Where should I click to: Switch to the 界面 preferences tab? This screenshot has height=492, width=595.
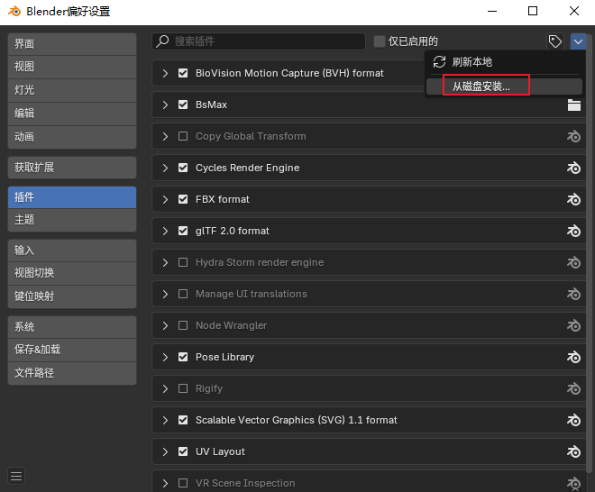coord(72,44)
